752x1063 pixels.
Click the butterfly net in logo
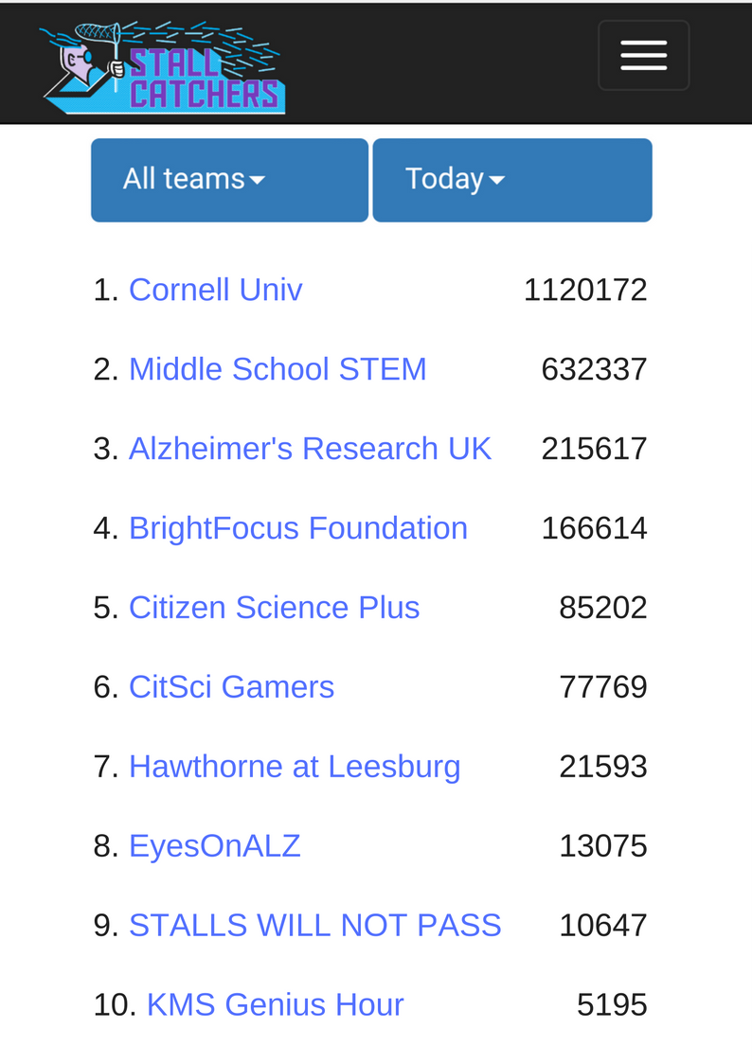pyautogui.click(x=99, y=37)
